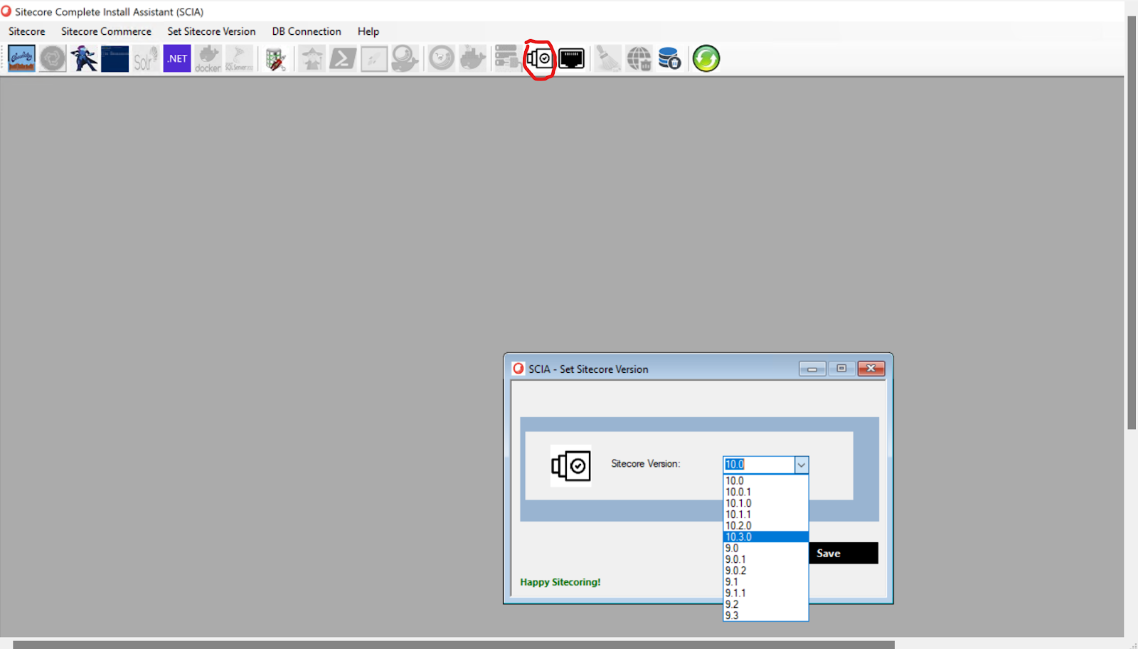The image size is (1138, 649).
Task: Maximize the Set Sitecore Version dialog
Action: [x=841, y=369]
